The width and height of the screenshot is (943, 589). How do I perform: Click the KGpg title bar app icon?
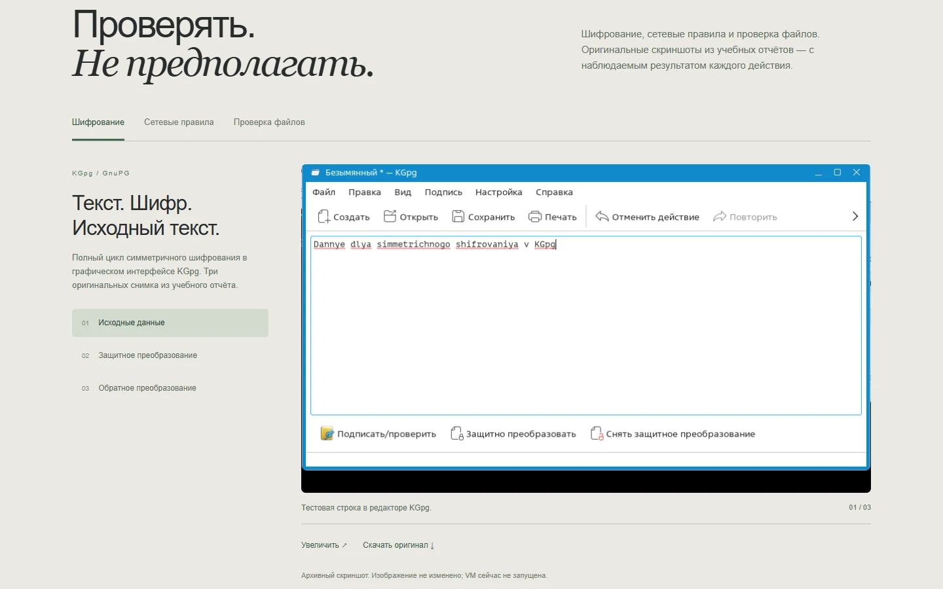coord(316,173)
